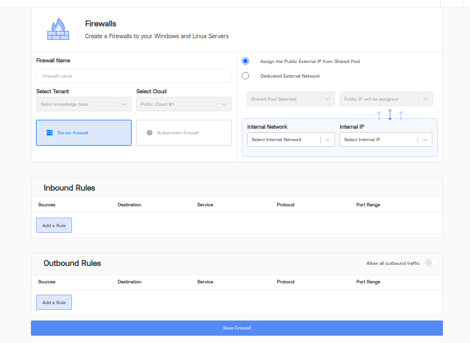Image resolution: width=470 pixels, height=343 pixels.
Task: Click the Outbound Rules Sources column header
Action: (47, 282)
